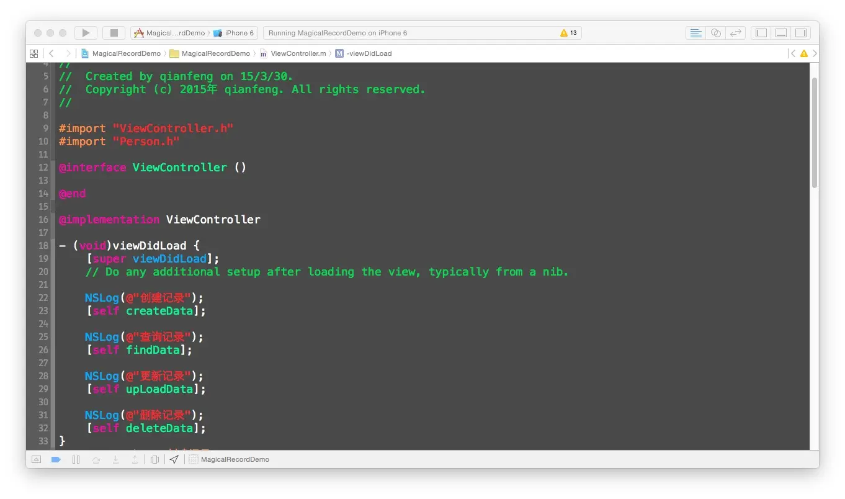Viewport: 845px width, 499px height.
Task: Choose the iPhone 6 run destination
Action: click(x=234, y=33)
